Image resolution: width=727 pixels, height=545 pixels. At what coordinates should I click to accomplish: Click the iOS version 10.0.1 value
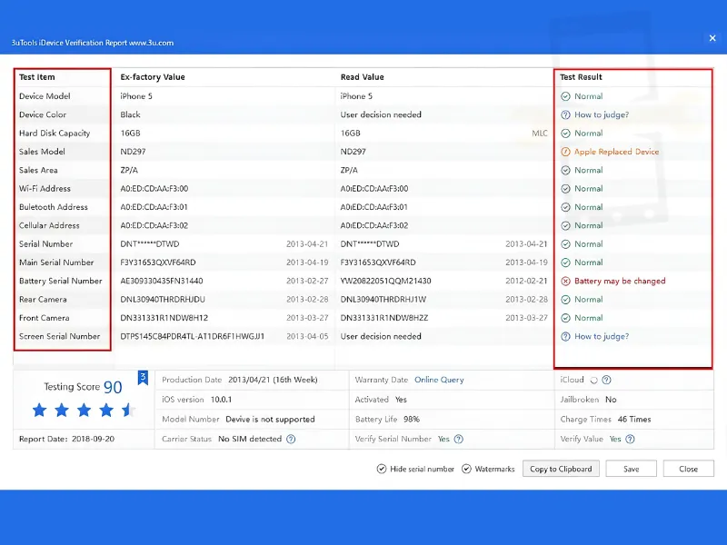[221, 400]
